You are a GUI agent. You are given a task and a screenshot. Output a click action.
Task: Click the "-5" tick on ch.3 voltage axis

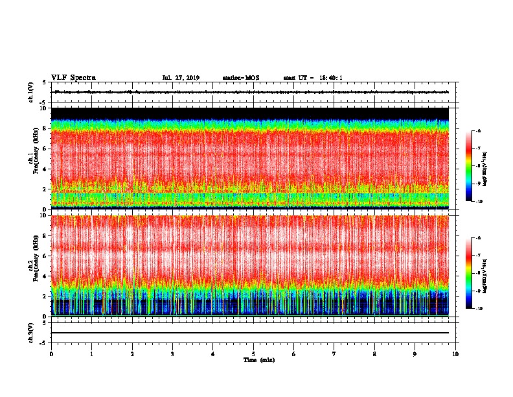click(x=44, y=343)
